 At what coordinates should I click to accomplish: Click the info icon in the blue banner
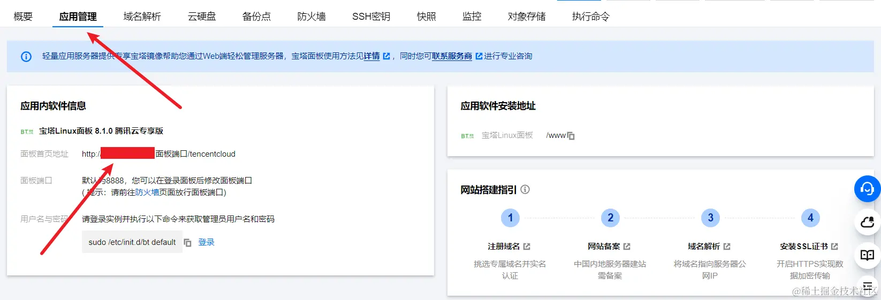[x=26, y=56]
